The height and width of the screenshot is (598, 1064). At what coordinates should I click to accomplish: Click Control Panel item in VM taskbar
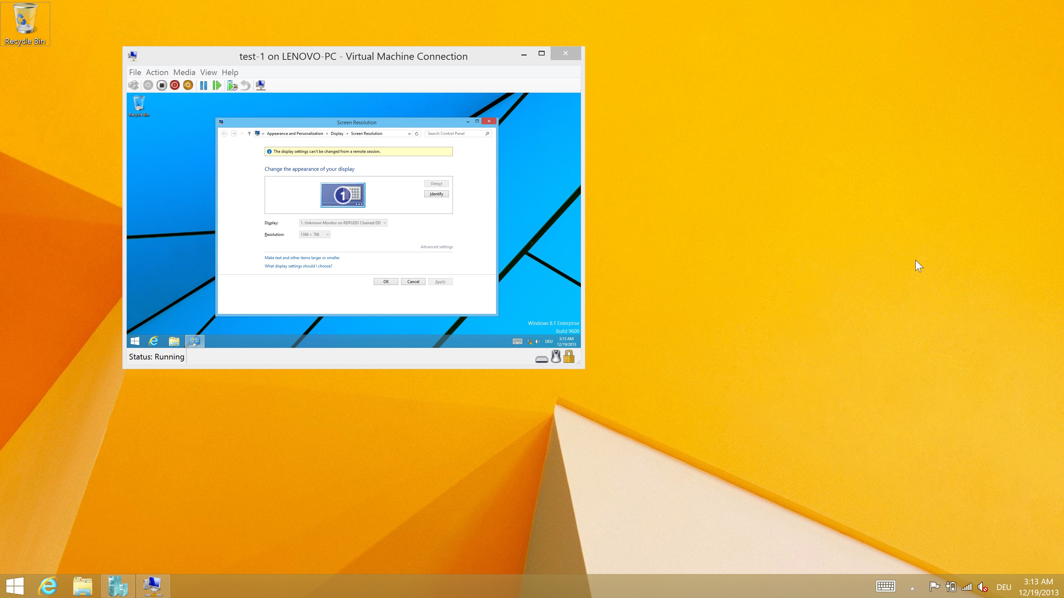(x=195, y=341)
